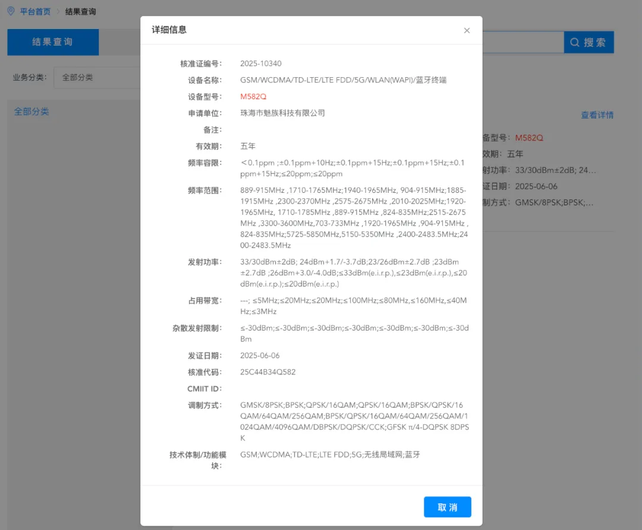Click the 备注 label
This screenshot has width=642, height=530.
pos(212,130)
